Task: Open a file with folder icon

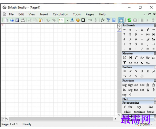Action: [12, 20]
